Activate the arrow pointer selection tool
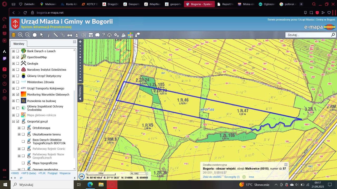 tap(42, 35)
